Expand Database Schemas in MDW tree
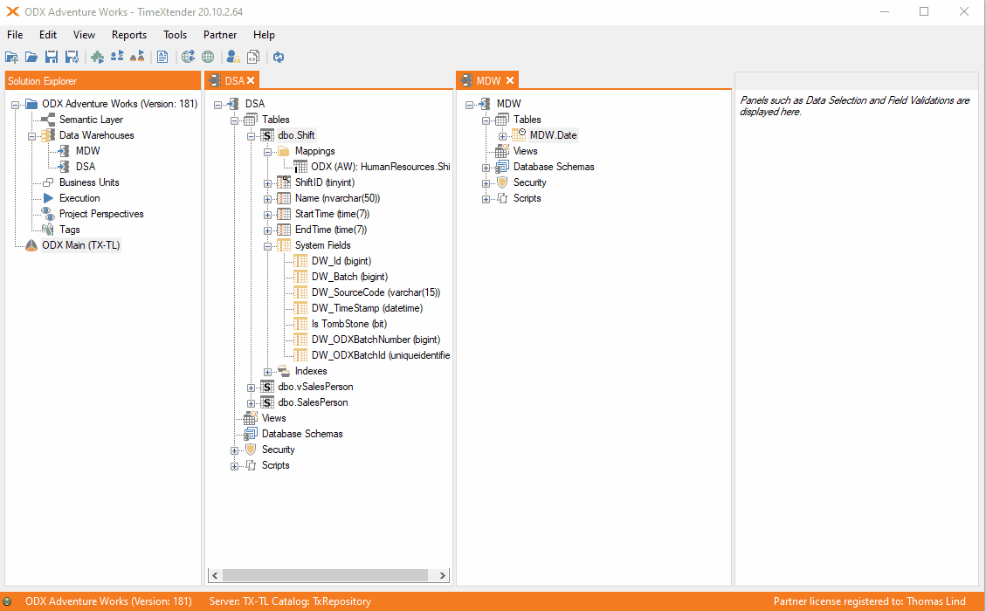The height and width of the screenshot is (611, 986). (x=486, y=168)
